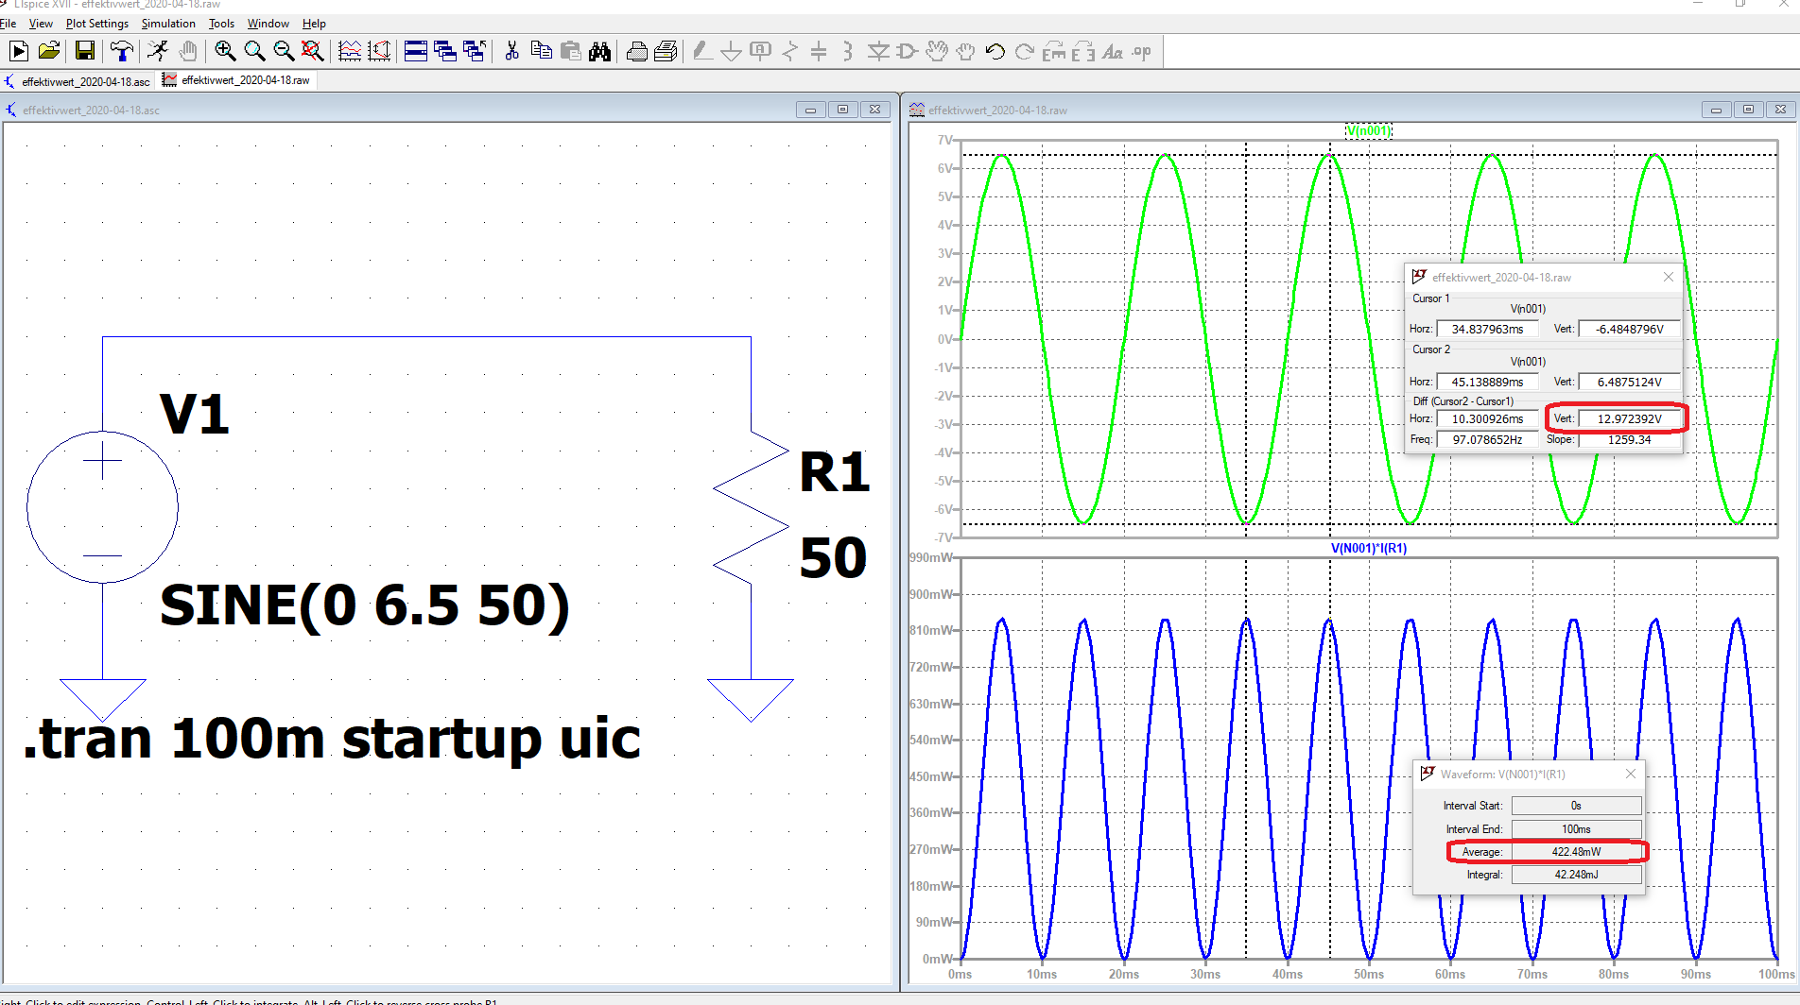Click the Drag hand icon
Screen dimensions: 1800x1005
965,51
